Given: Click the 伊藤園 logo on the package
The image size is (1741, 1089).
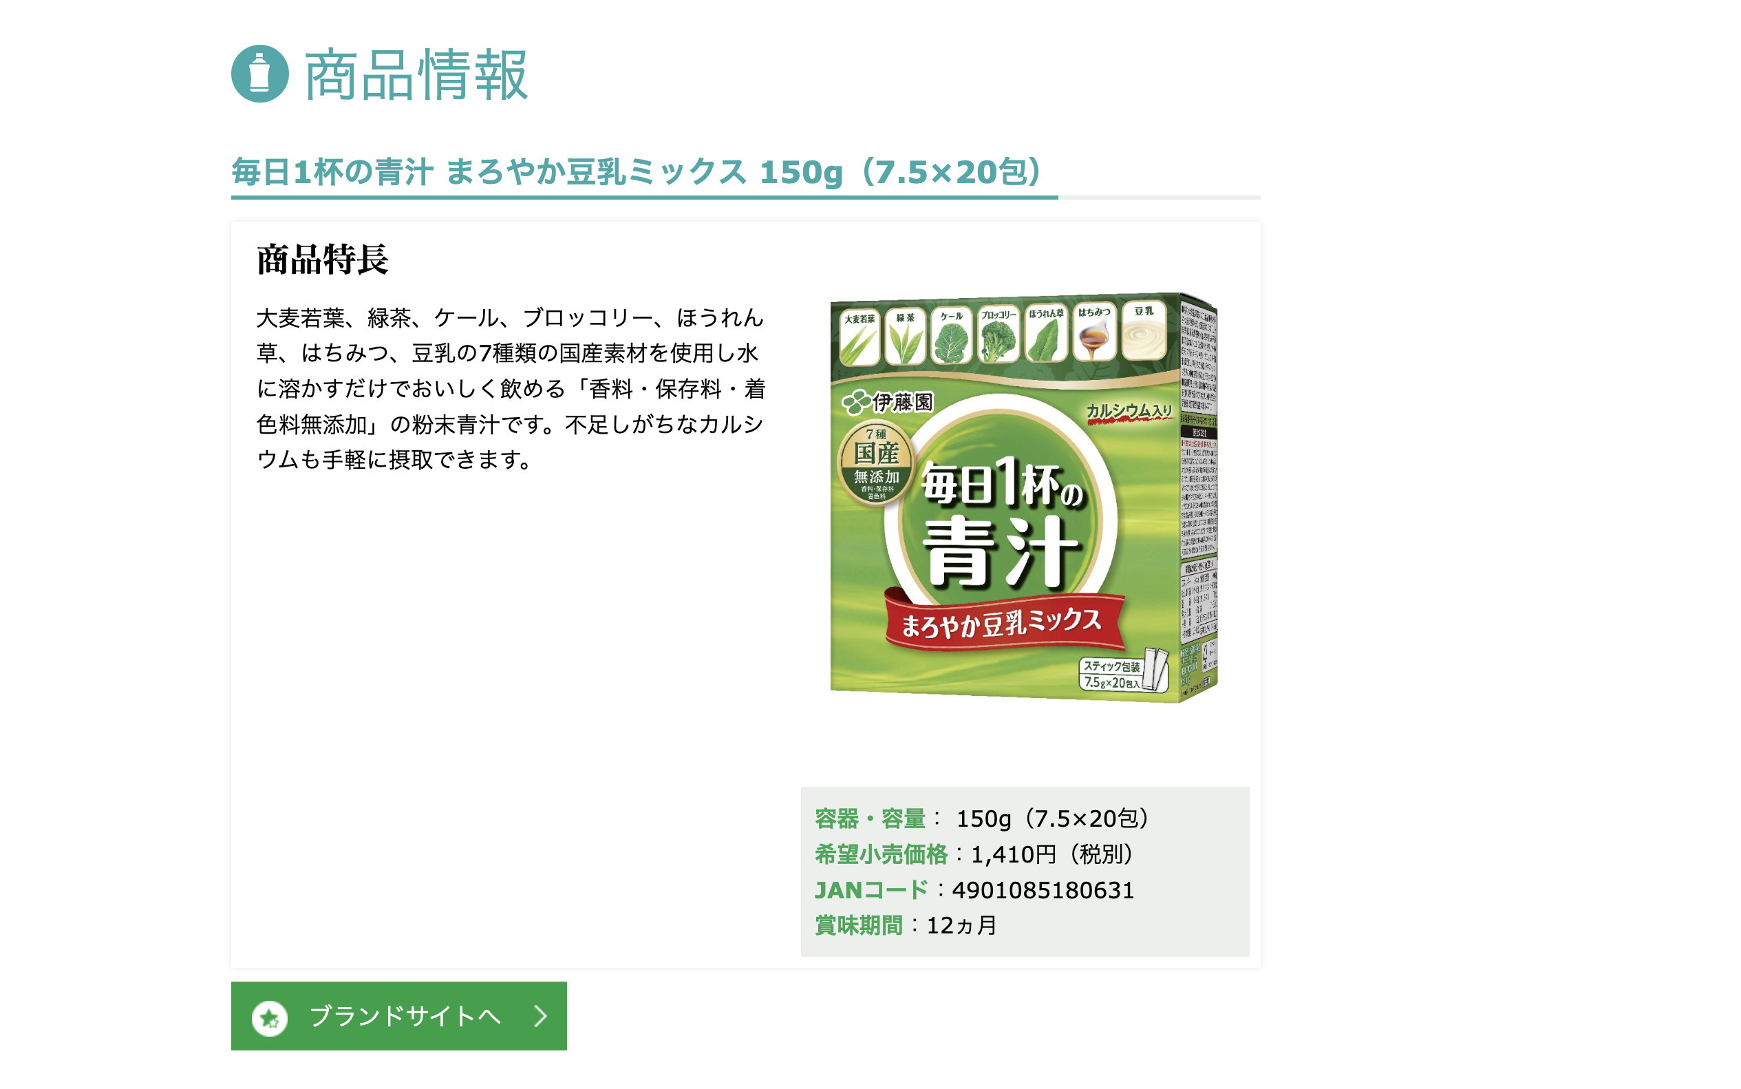Looking at the screenshot, I should pos(888,402).
